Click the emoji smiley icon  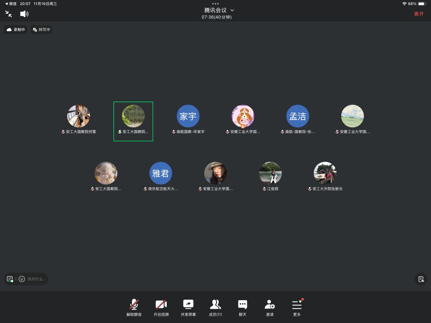22,279
